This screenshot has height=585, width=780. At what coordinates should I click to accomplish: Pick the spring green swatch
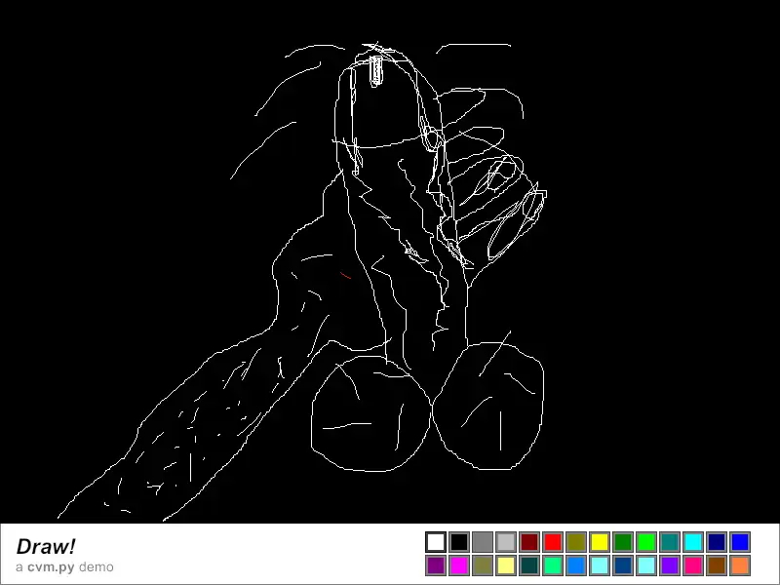click(x=553, y=565)
